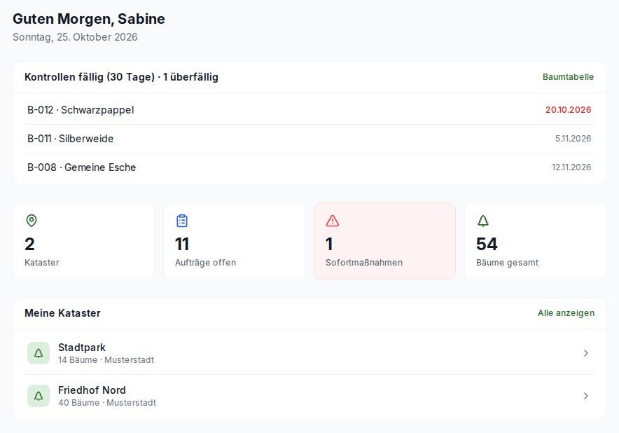Open the B-012 Schwarzpappel entry
Viewport: 619px width, 433px height.
pyautogui.click(x=309, y=110)
